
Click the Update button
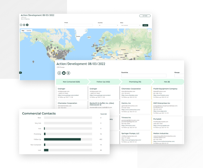point(145,25)
